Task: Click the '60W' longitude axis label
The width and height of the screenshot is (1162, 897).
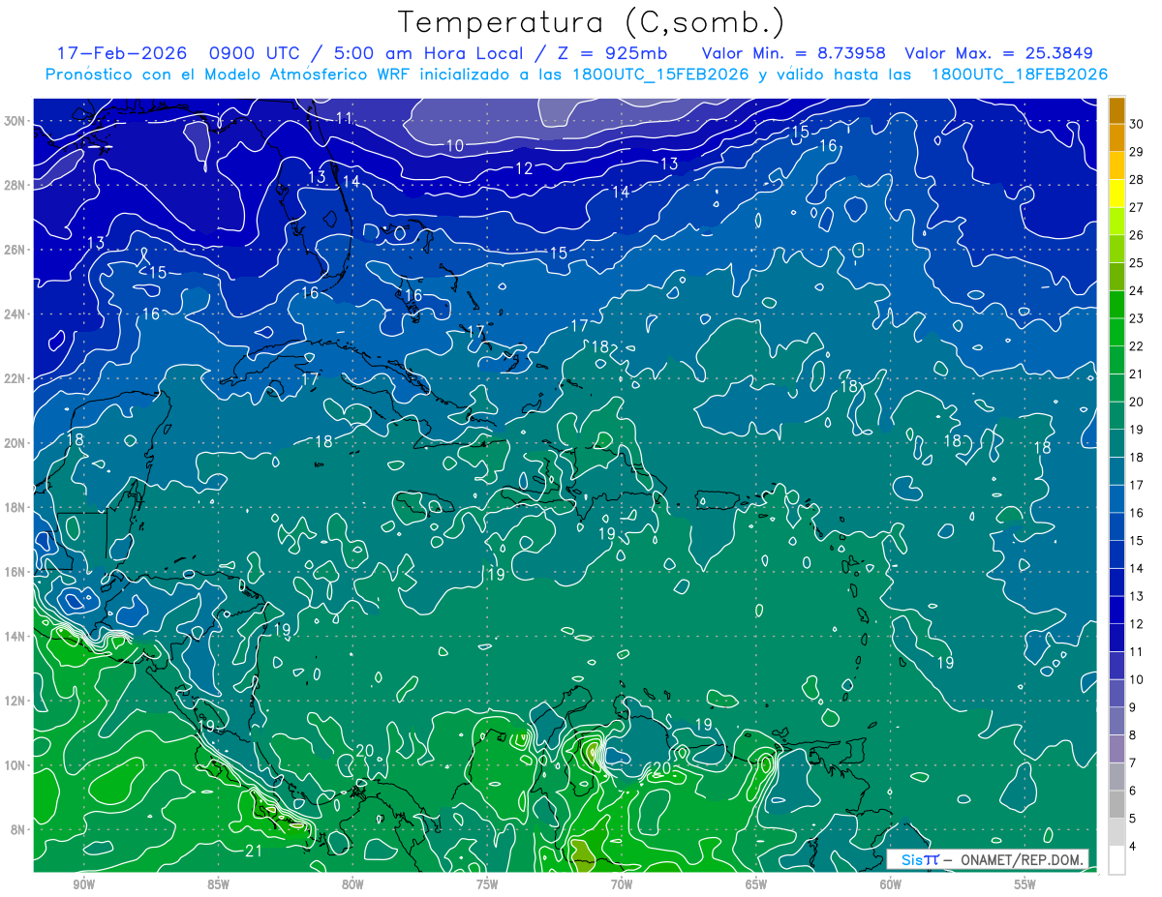Action: [891, 884]
